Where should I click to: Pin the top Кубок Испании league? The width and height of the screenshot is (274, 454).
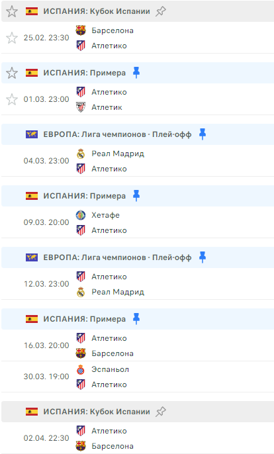click(x=161, y=12)
